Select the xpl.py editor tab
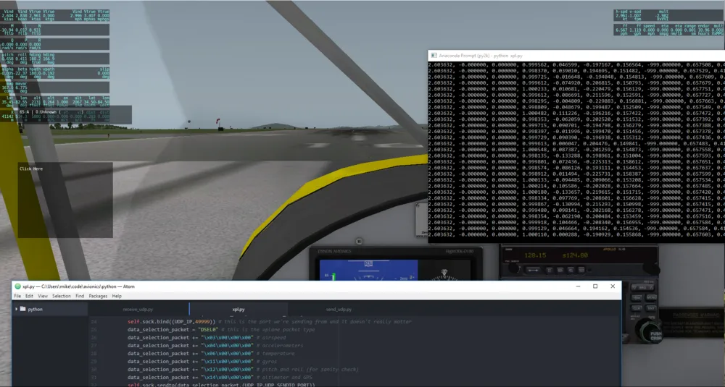725x387 pixels. click(x=240, y=309)
